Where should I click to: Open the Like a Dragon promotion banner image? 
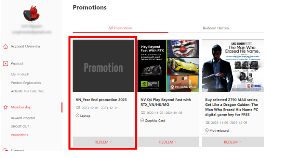233,65
